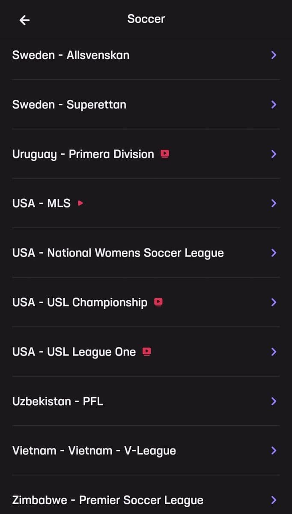Click the play icon next to USA MLS
Viewport: 292px width, 514px height.
point(80,203)
